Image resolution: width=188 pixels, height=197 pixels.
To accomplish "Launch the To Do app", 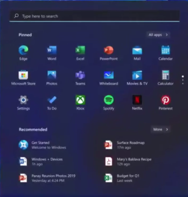I will coord(52,102).
